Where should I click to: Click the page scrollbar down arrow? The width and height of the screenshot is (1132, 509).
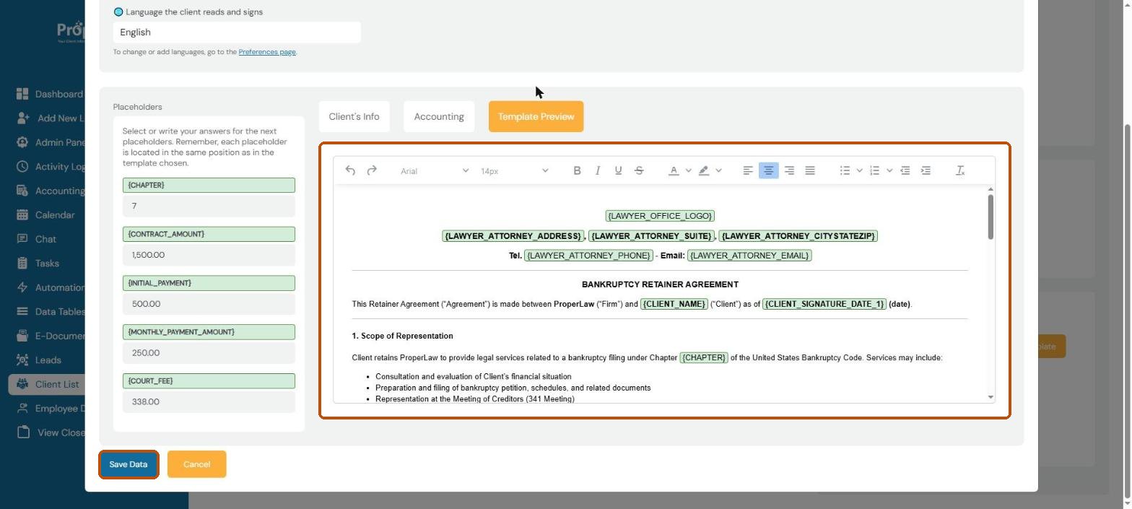[1128, 503]
